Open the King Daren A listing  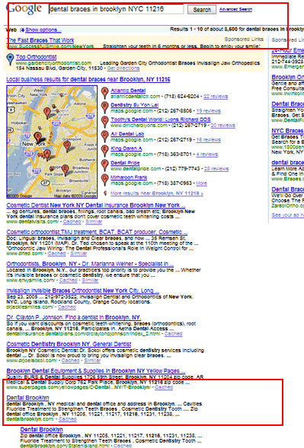click(x=126, y=148)
